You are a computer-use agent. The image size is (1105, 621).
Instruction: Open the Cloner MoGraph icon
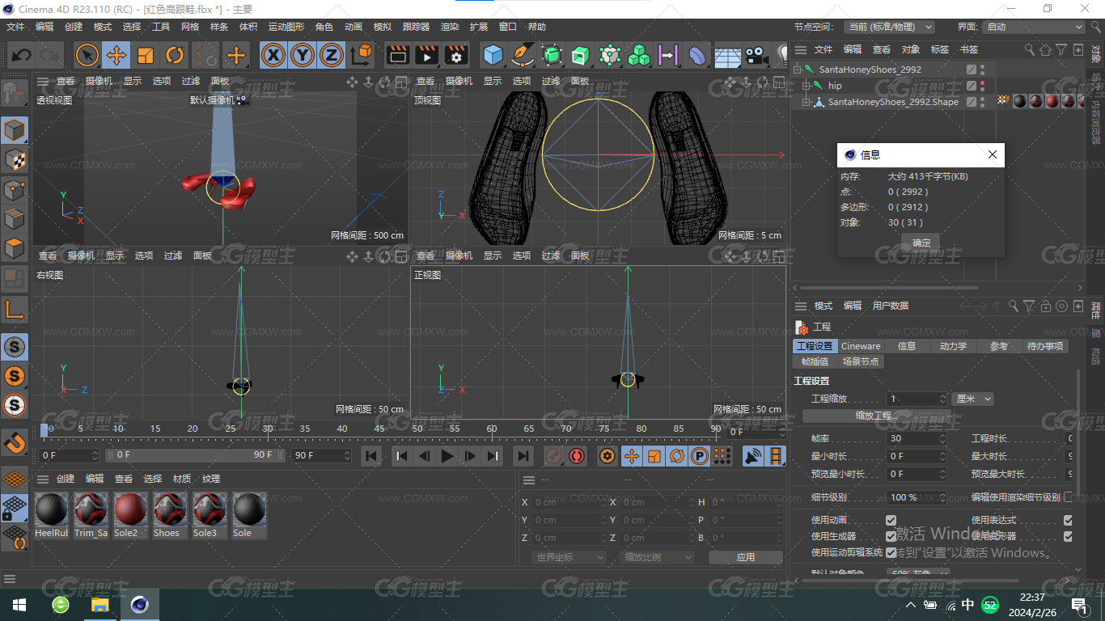(639, 55)
